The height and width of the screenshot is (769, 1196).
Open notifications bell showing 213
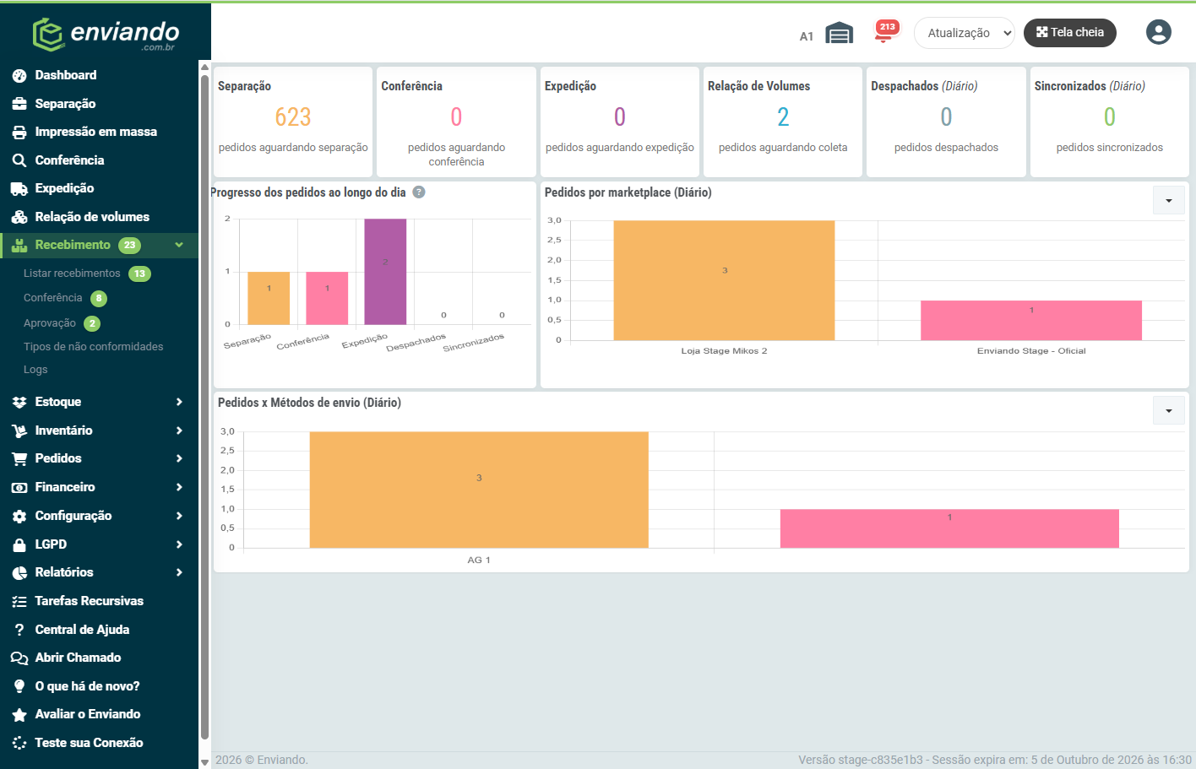885,31
